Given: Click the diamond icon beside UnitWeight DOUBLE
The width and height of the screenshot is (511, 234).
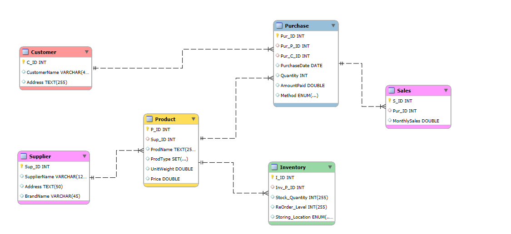Looking at the screenshot, I should tap(148, 169).
